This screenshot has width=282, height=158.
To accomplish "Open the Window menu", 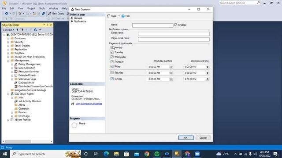I will pos(53,8).
